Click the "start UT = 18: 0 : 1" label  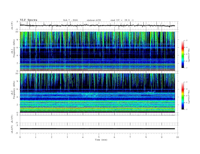pos(122,20)
